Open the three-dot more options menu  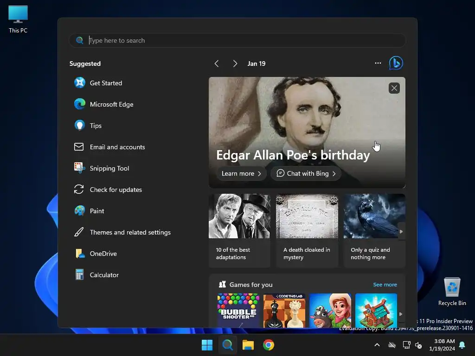tap(378, 63)
